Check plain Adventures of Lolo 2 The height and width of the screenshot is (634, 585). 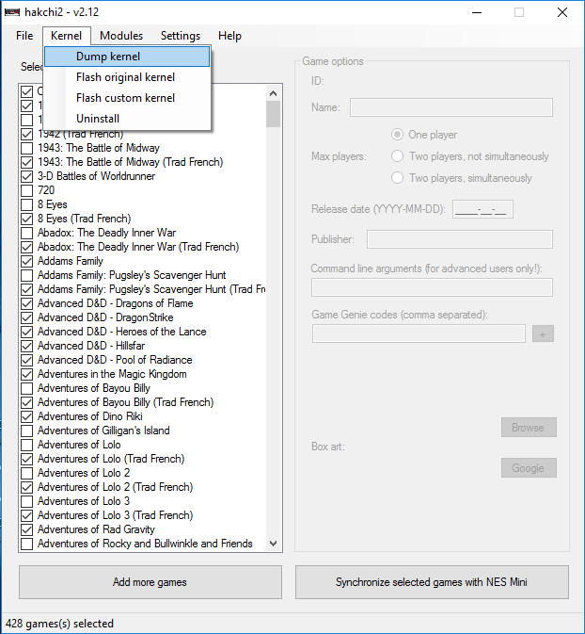point(26,473)
